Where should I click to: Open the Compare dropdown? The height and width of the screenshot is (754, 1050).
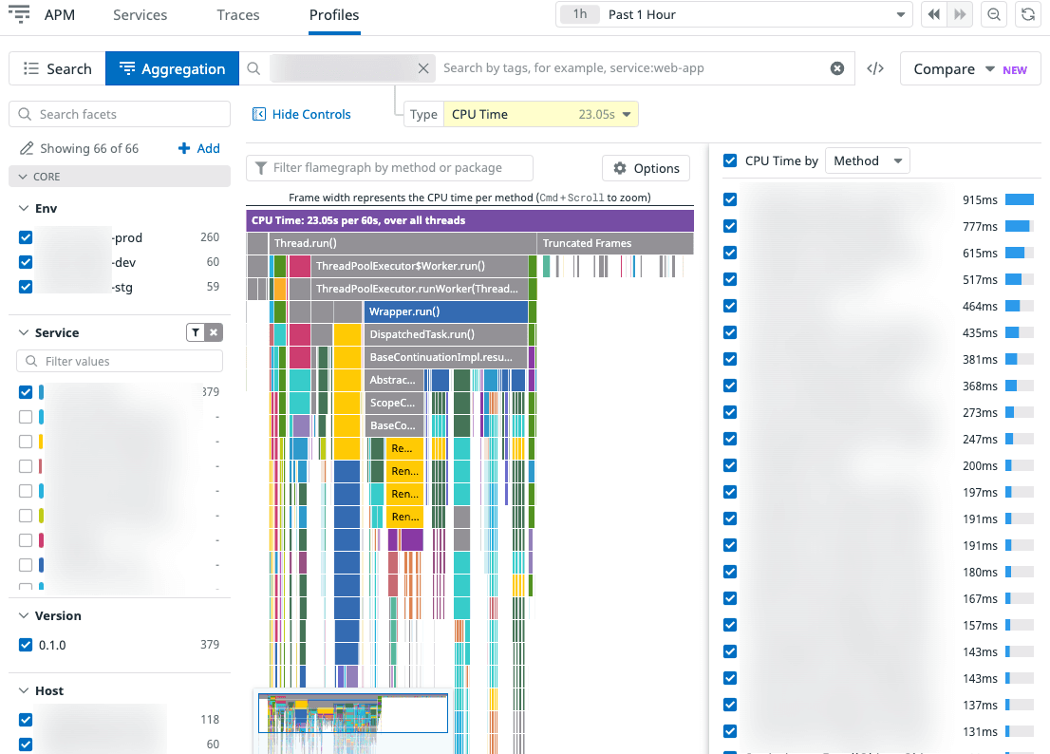pos(970,68)
